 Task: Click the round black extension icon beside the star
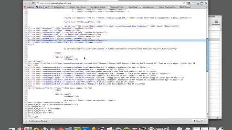point(189,3)
